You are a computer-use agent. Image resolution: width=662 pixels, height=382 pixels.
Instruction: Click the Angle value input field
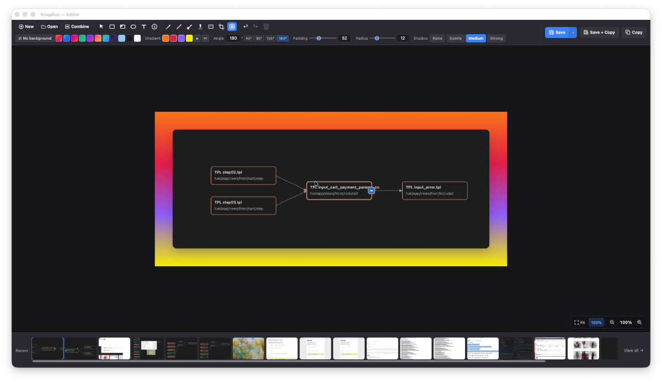tap(233, 38)
